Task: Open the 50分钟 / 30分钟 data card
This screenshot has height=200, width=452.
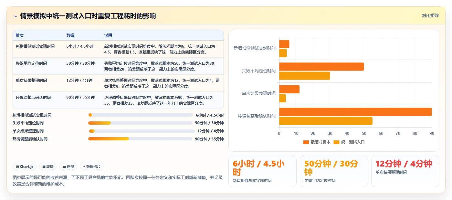Action: 334,171
